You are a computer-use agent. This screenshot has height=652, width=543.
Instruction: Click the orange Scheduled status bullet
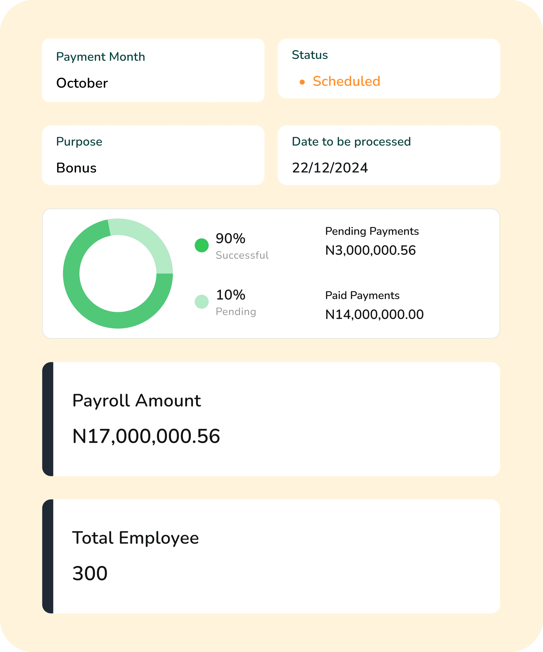click(302, 82)
